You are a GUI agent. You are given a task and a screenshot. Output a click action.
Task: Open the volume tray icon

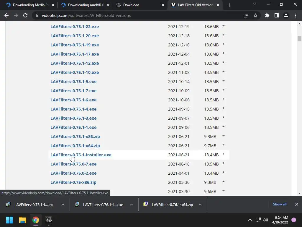(x=265, y=220)
